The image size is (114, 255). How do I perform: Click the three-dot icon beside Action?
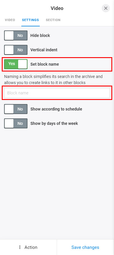click(x=20, y=247)
